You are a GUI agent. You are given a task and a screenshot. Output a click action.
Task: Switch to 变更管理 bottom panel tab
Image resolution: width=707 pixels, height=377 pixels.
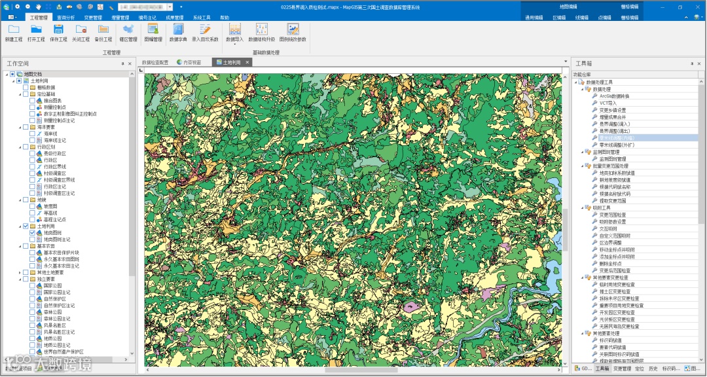[623, 369]
